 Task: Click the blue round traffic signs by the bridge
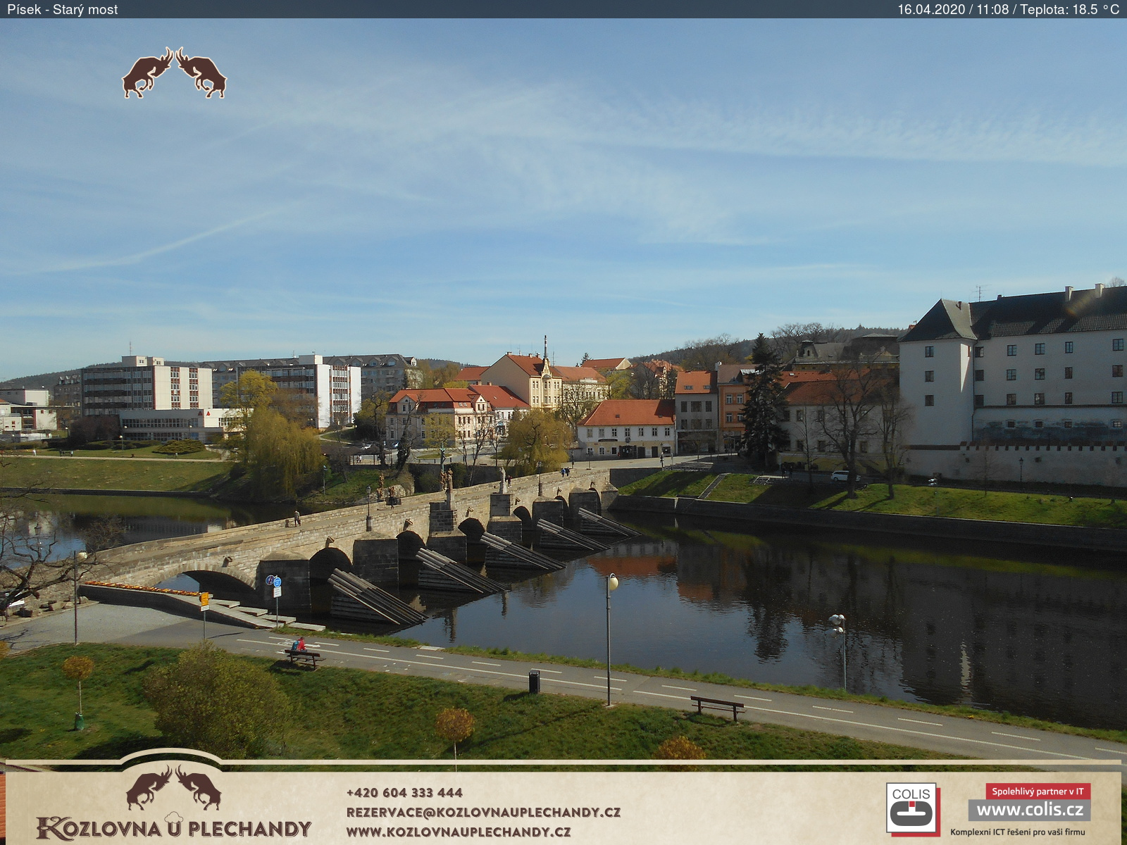pyautogui.click(x=273, y=582)
